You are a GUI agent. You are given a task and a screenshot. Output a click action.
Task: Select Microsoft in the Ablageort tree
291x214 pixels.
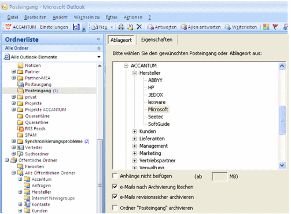pos(158,110)
